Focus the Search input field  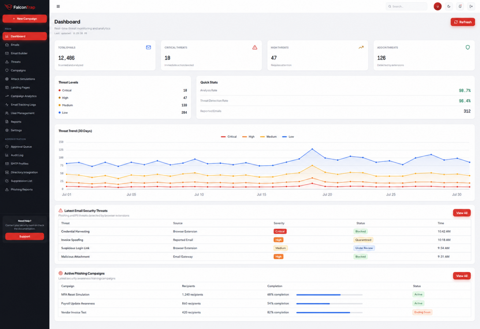coord(406,6)
